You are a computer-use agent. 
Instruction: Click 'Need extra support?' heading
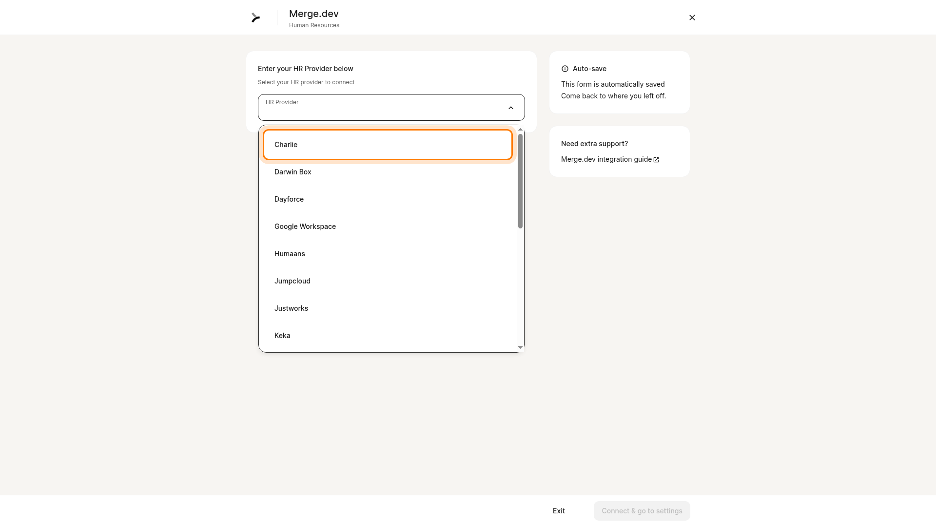pos(594,144)
